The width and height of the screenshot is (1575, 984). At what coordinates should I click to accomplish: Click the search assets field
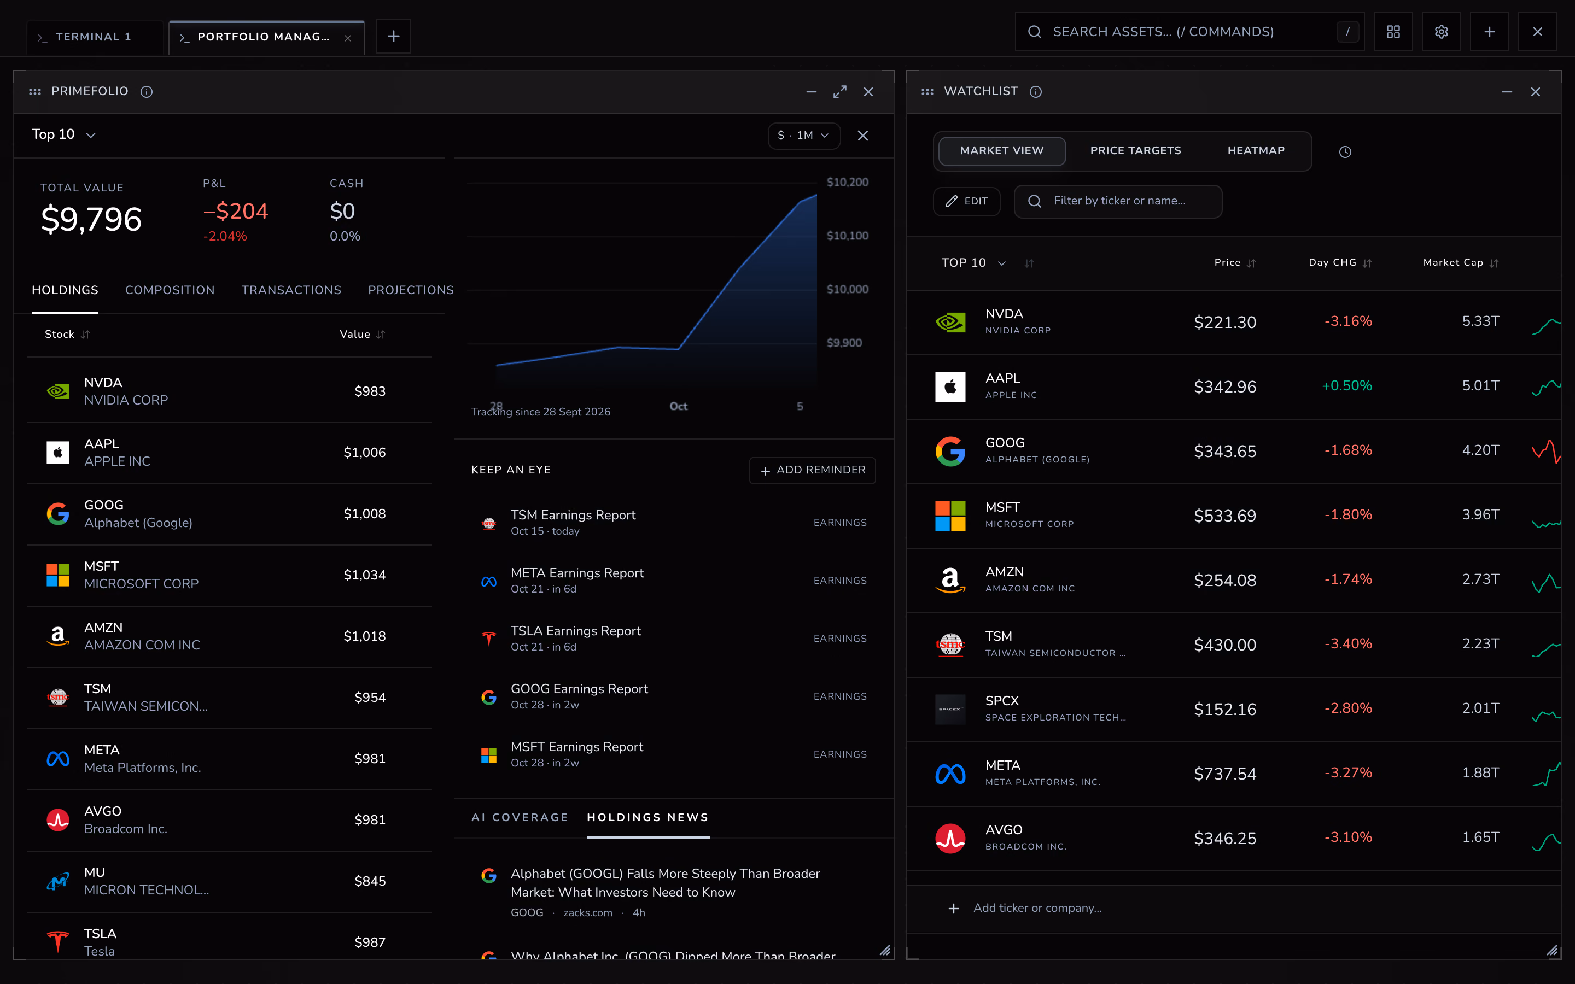(x=1189, y=32)
